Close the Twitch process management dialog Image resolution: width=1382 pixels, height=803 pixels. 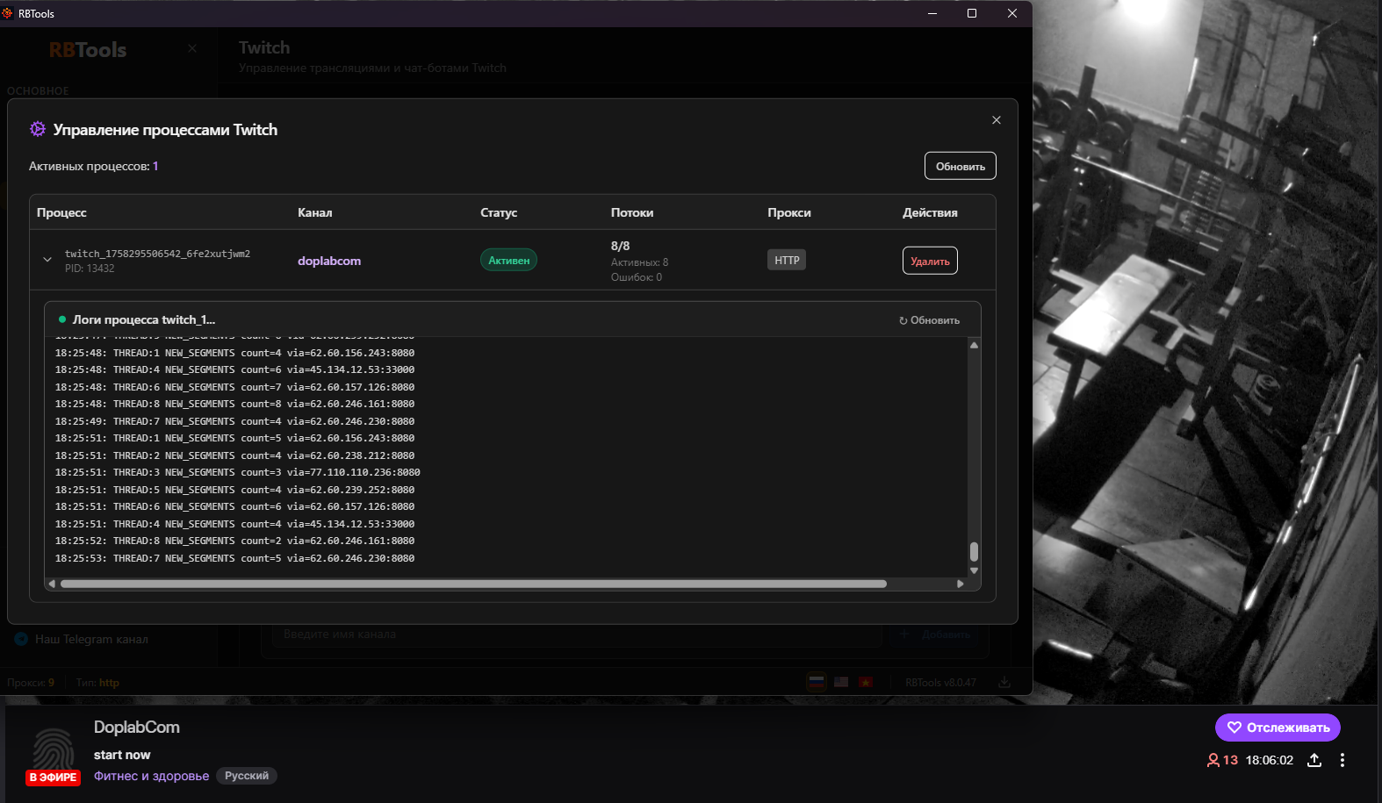coord(996,120)
